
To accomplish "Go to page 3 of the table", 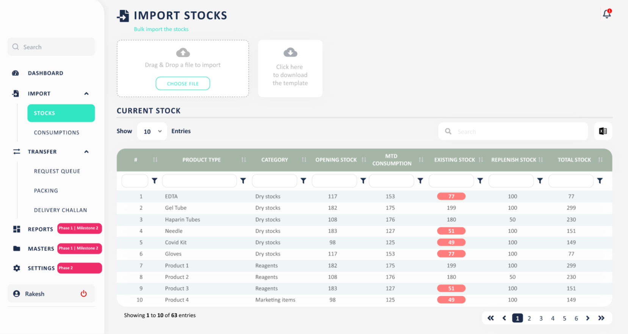I will click(x=541, y=318).
